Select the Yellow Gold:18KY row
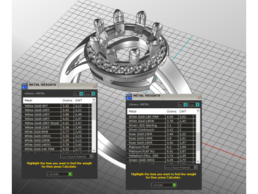This screenshot has height=194, width=258. [58, 119]
